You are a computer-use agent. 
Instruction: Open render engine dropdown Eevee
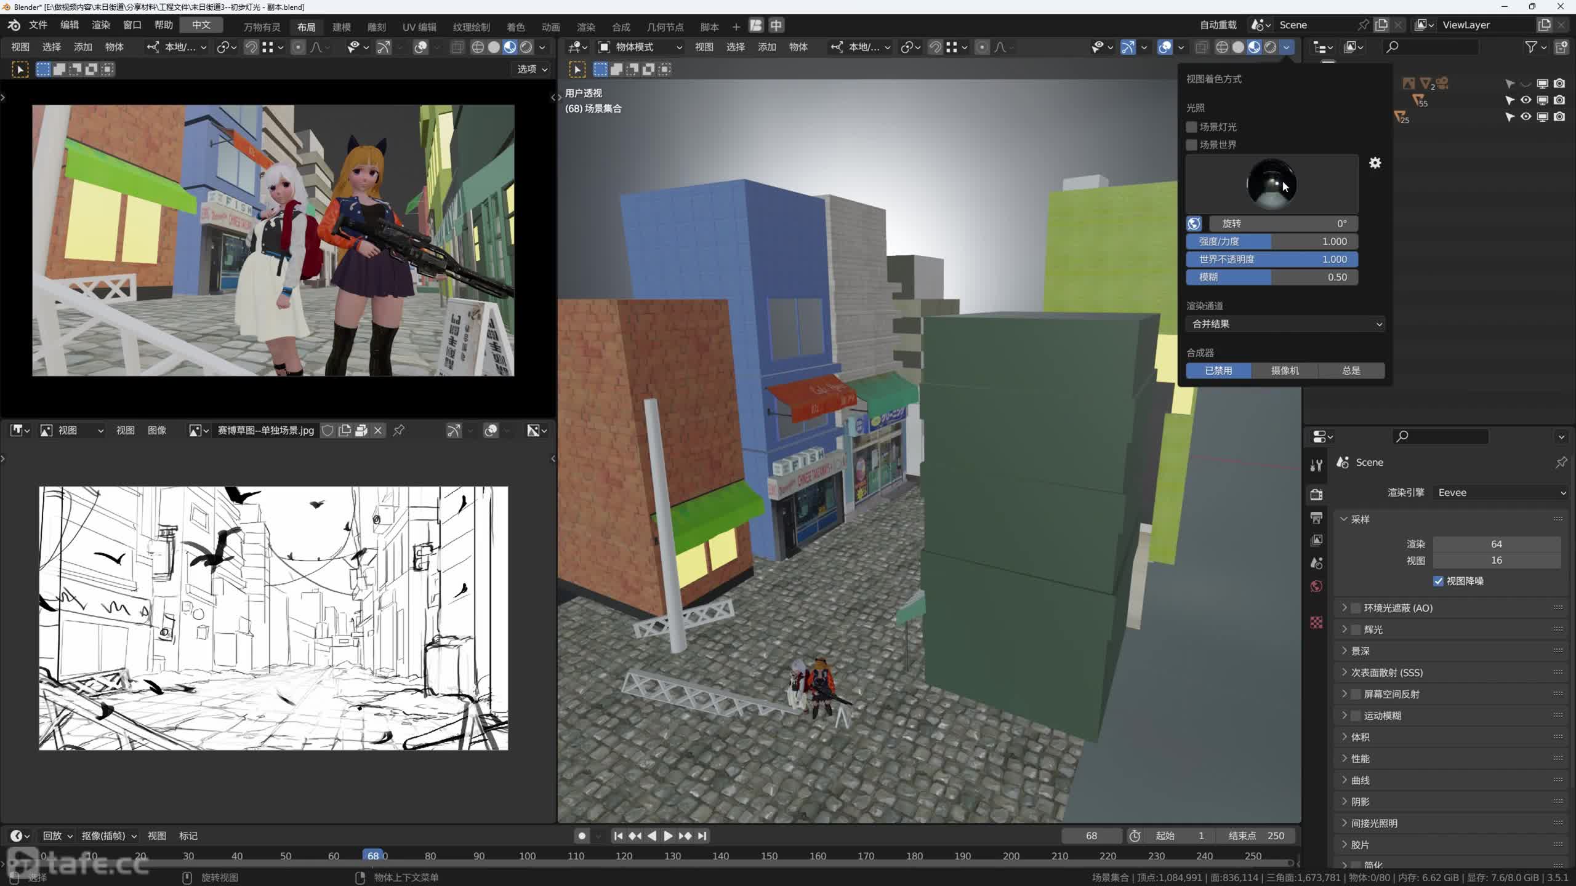[x=1501, y=492]
